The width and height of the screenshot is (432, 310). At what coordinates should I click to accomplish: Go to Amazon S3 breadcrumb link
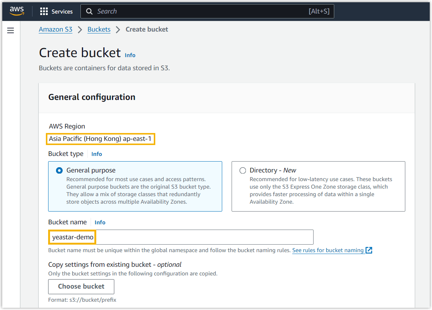(x=55, y=29)
